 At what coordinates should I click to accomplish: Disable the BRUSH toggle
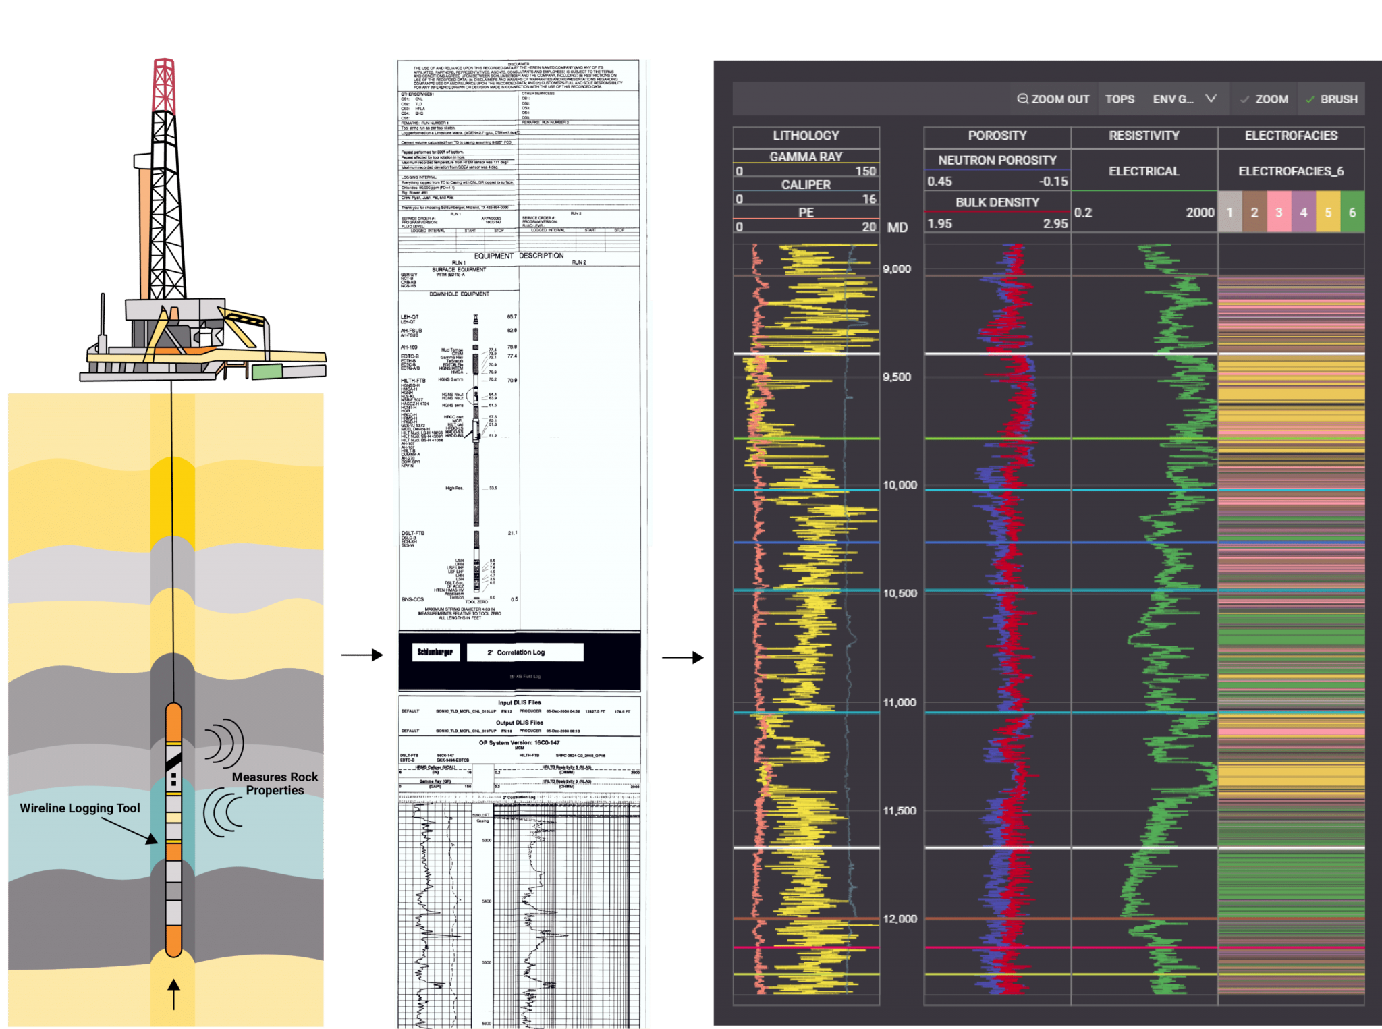coord(1331,99)
